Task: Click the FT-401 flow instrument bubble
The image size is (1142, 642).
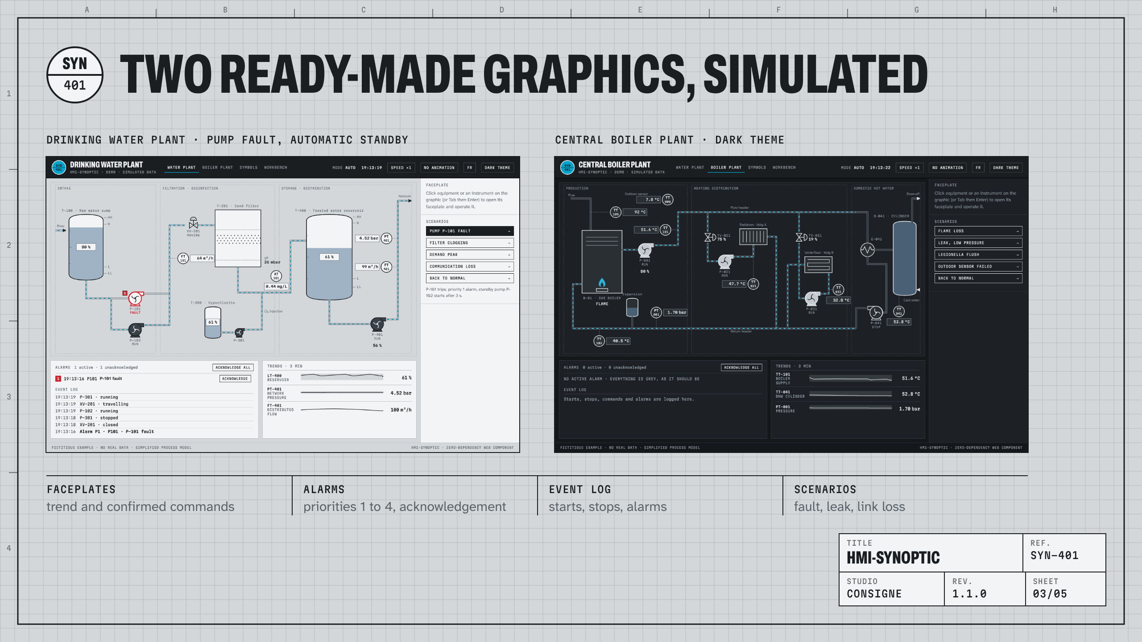Action: click(386, 267)
